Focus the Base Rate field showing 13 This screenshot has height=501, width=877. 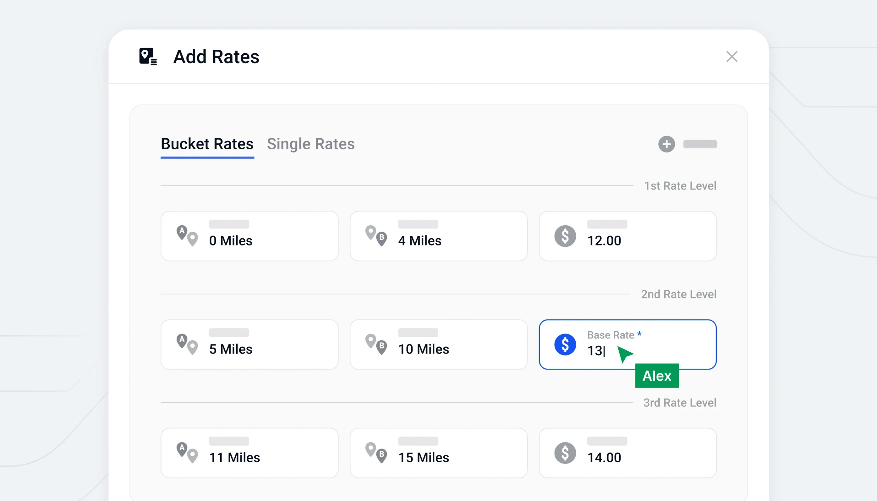pos(627,344)
